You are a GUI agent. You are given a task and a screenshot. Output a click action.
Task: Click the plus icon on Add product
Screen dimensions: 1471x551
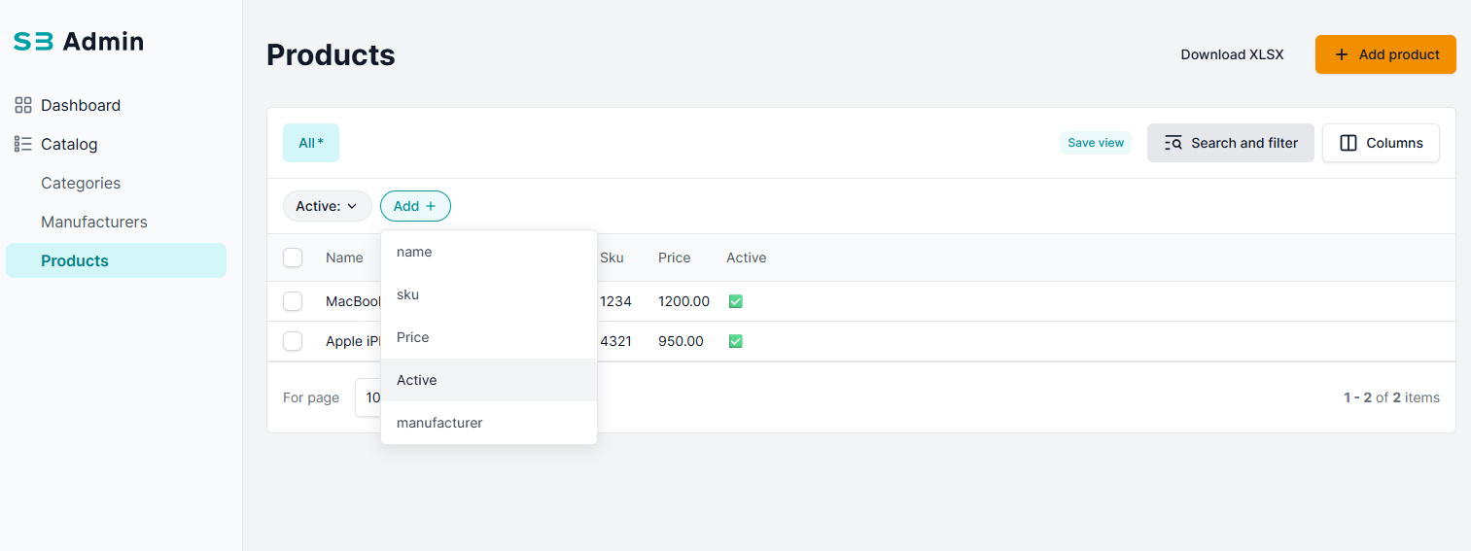(1342, 54)
